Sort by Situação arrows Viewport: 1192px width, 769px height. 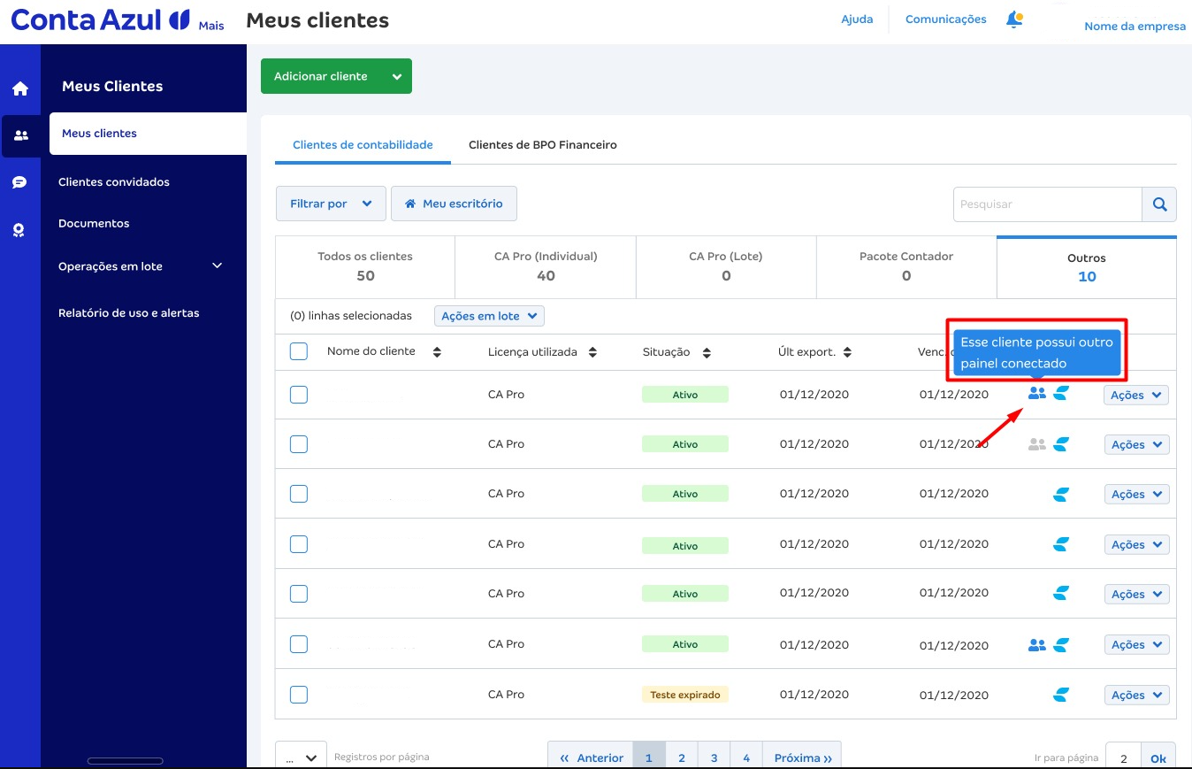[x=707, y=353]
